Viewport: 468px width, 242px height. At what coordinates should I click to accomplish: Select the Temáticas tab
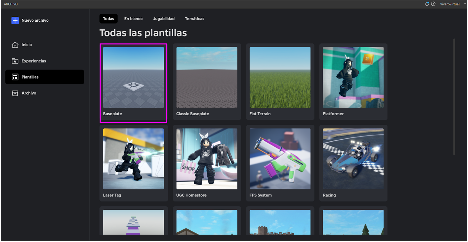pos(195,19)
